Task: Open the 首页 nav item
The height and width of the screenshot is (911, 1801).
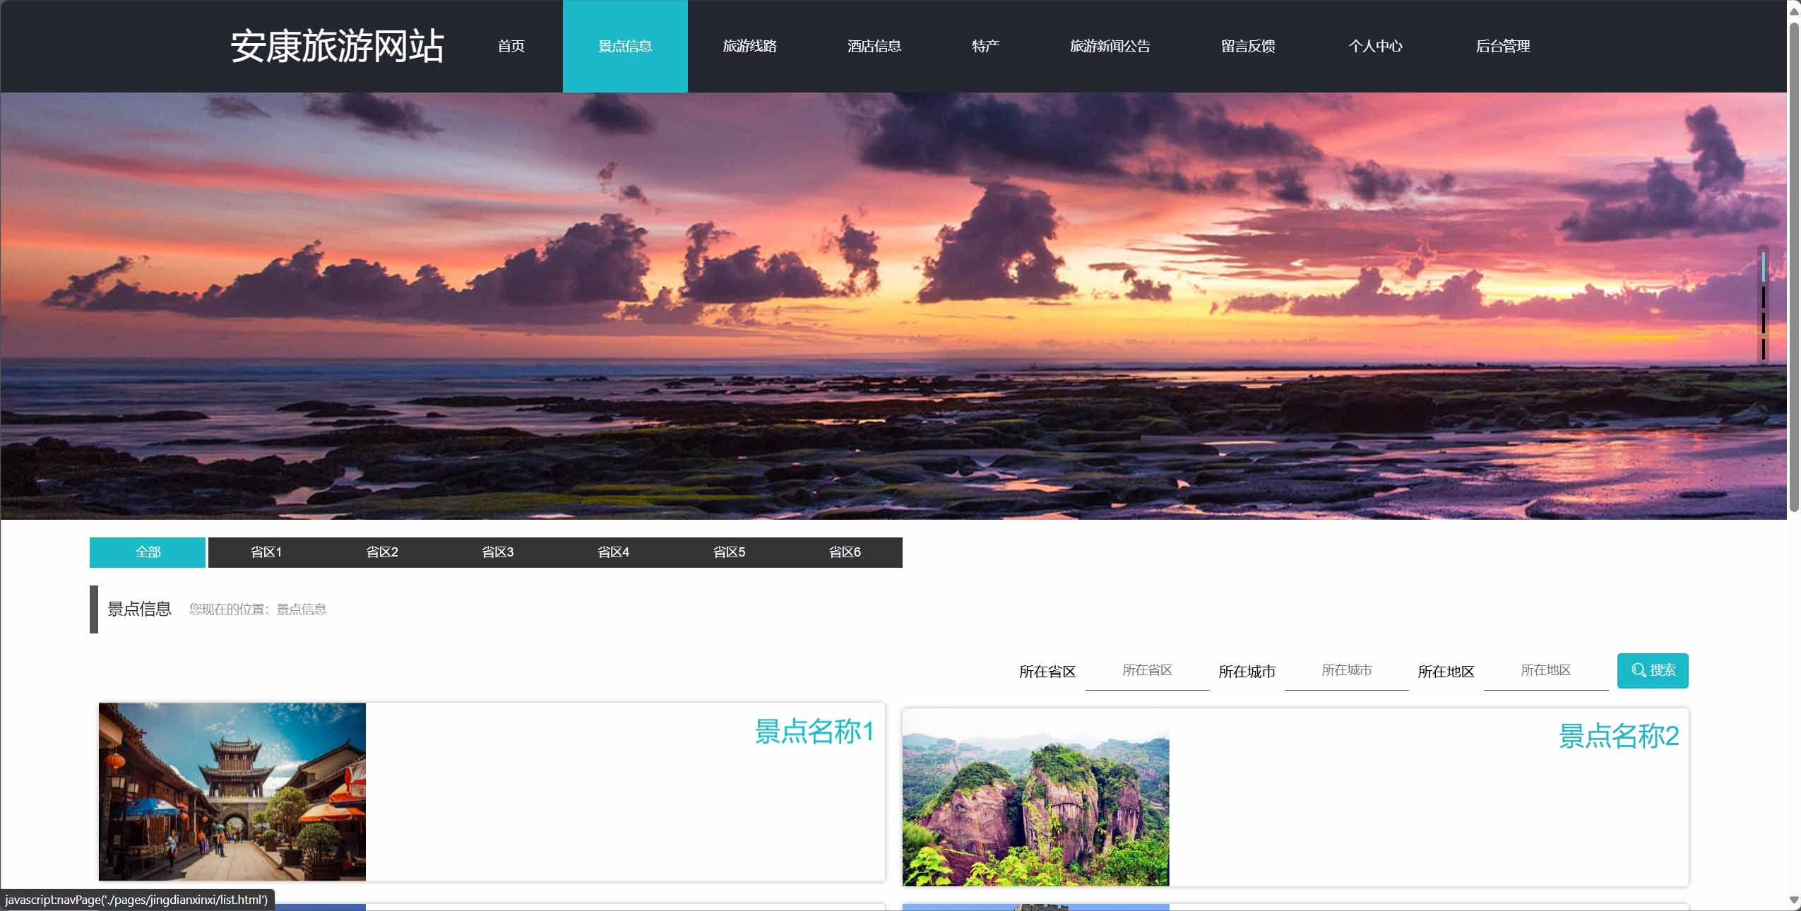Action: coord(511,47)
